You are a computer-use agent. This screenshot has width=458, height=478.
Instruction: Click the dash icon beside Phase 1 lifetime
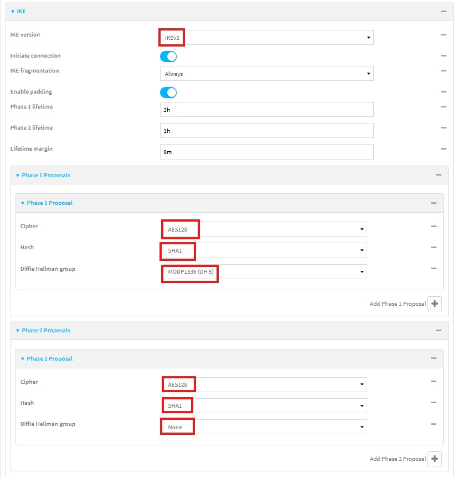pos(444,107)
